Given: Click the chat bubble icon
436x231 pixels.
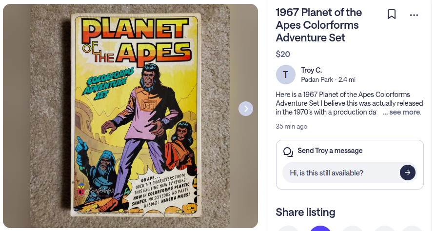Looking at the screenshot, I should click(x=288, y=152).
